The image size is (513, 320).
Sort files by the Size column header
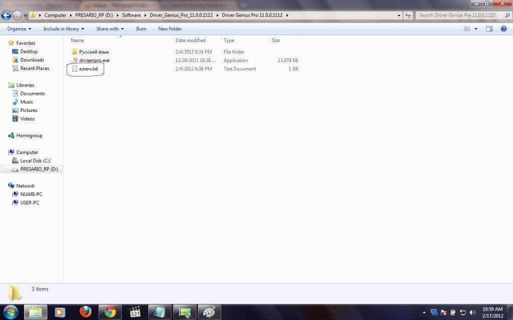pyautogui.click(x=276, y=40)
